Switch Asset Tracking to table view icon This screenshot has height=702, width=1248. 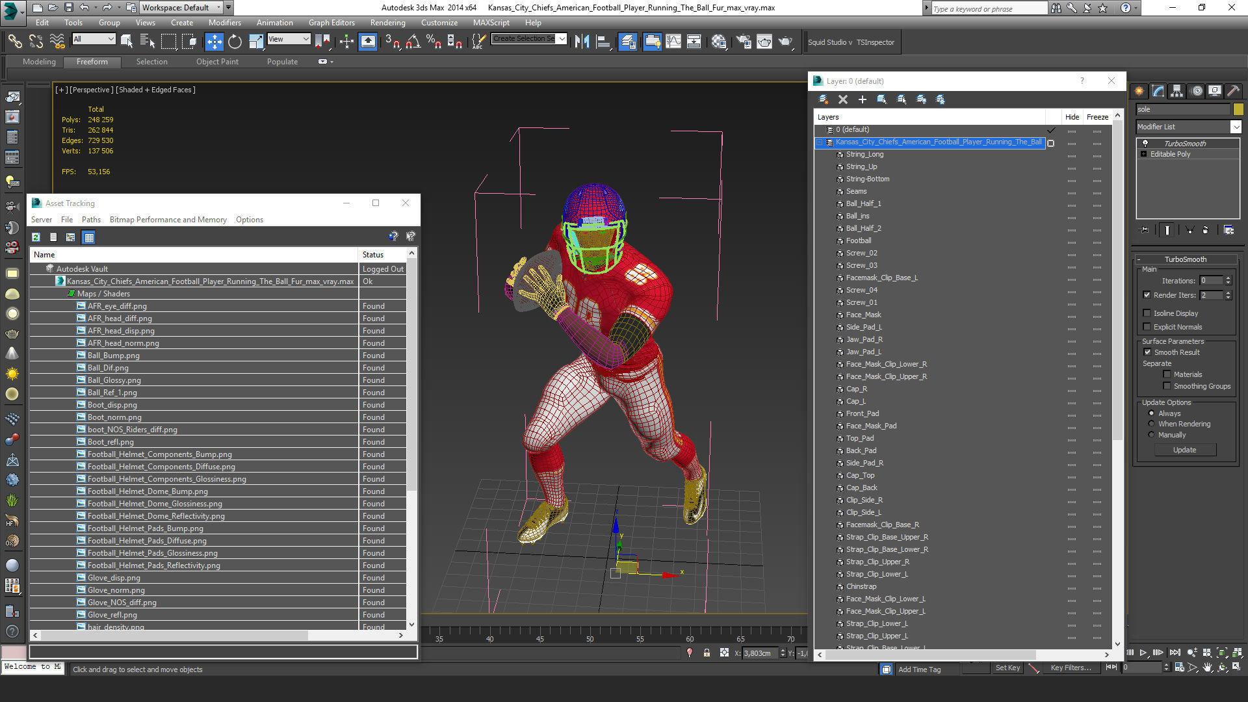[89, 237]
